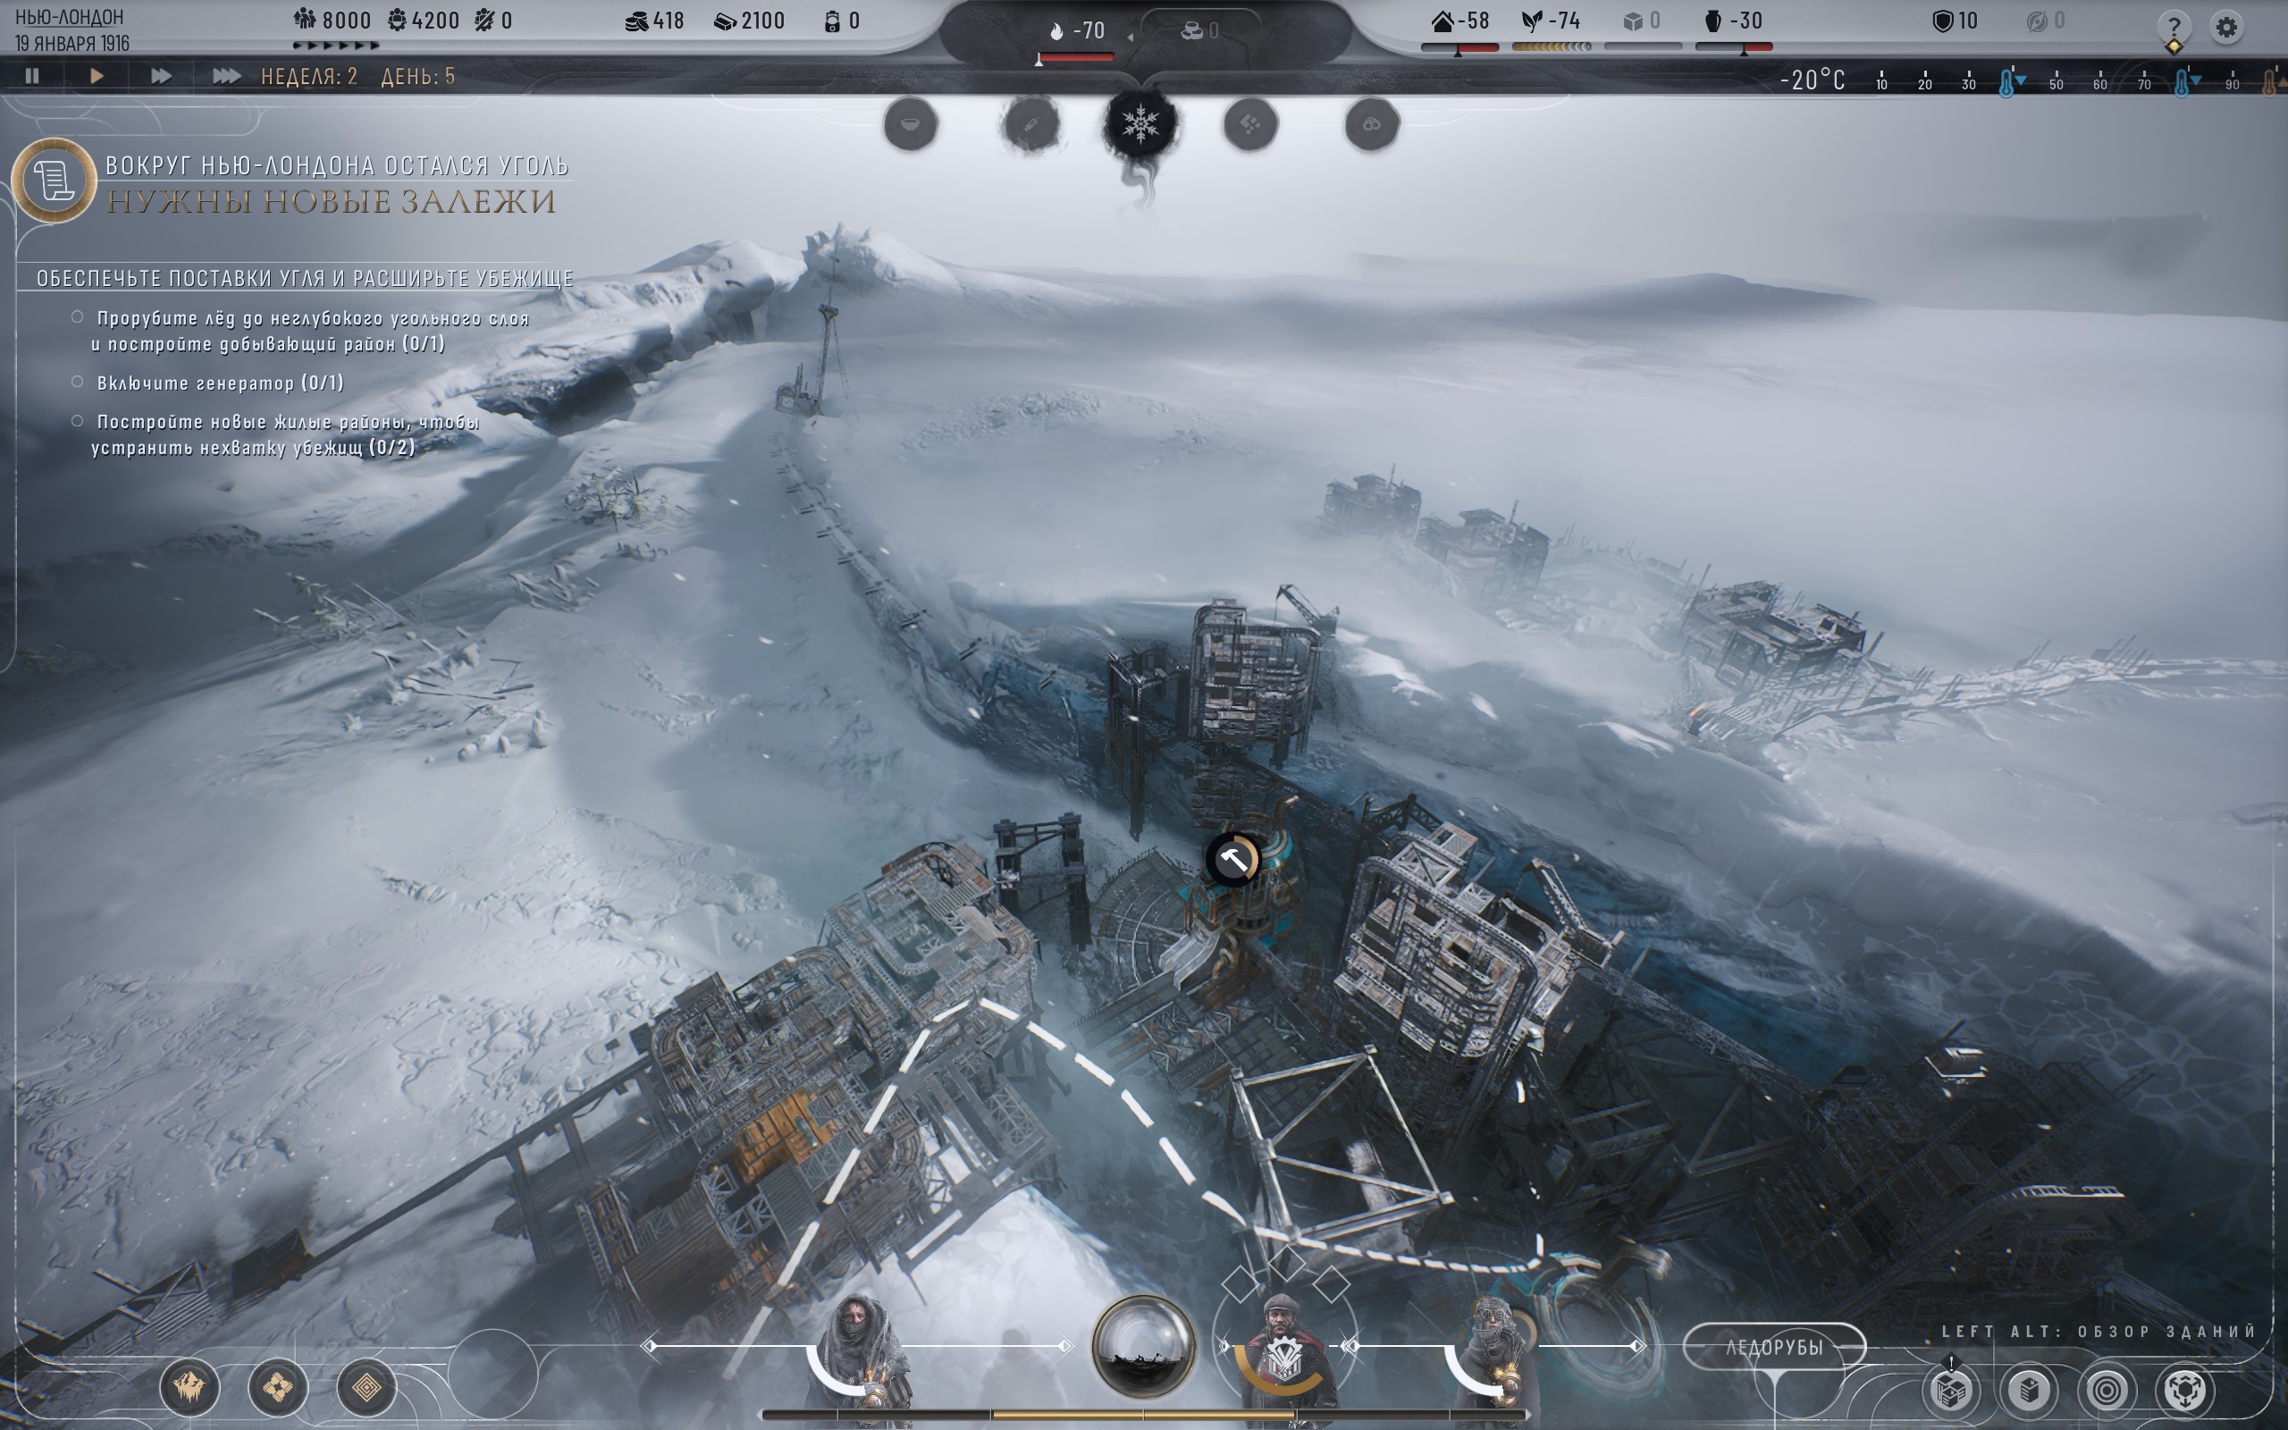2288x1430 pixels.
Task: Select the build hub concentric-square icon
Action: tap(366, 1387)
